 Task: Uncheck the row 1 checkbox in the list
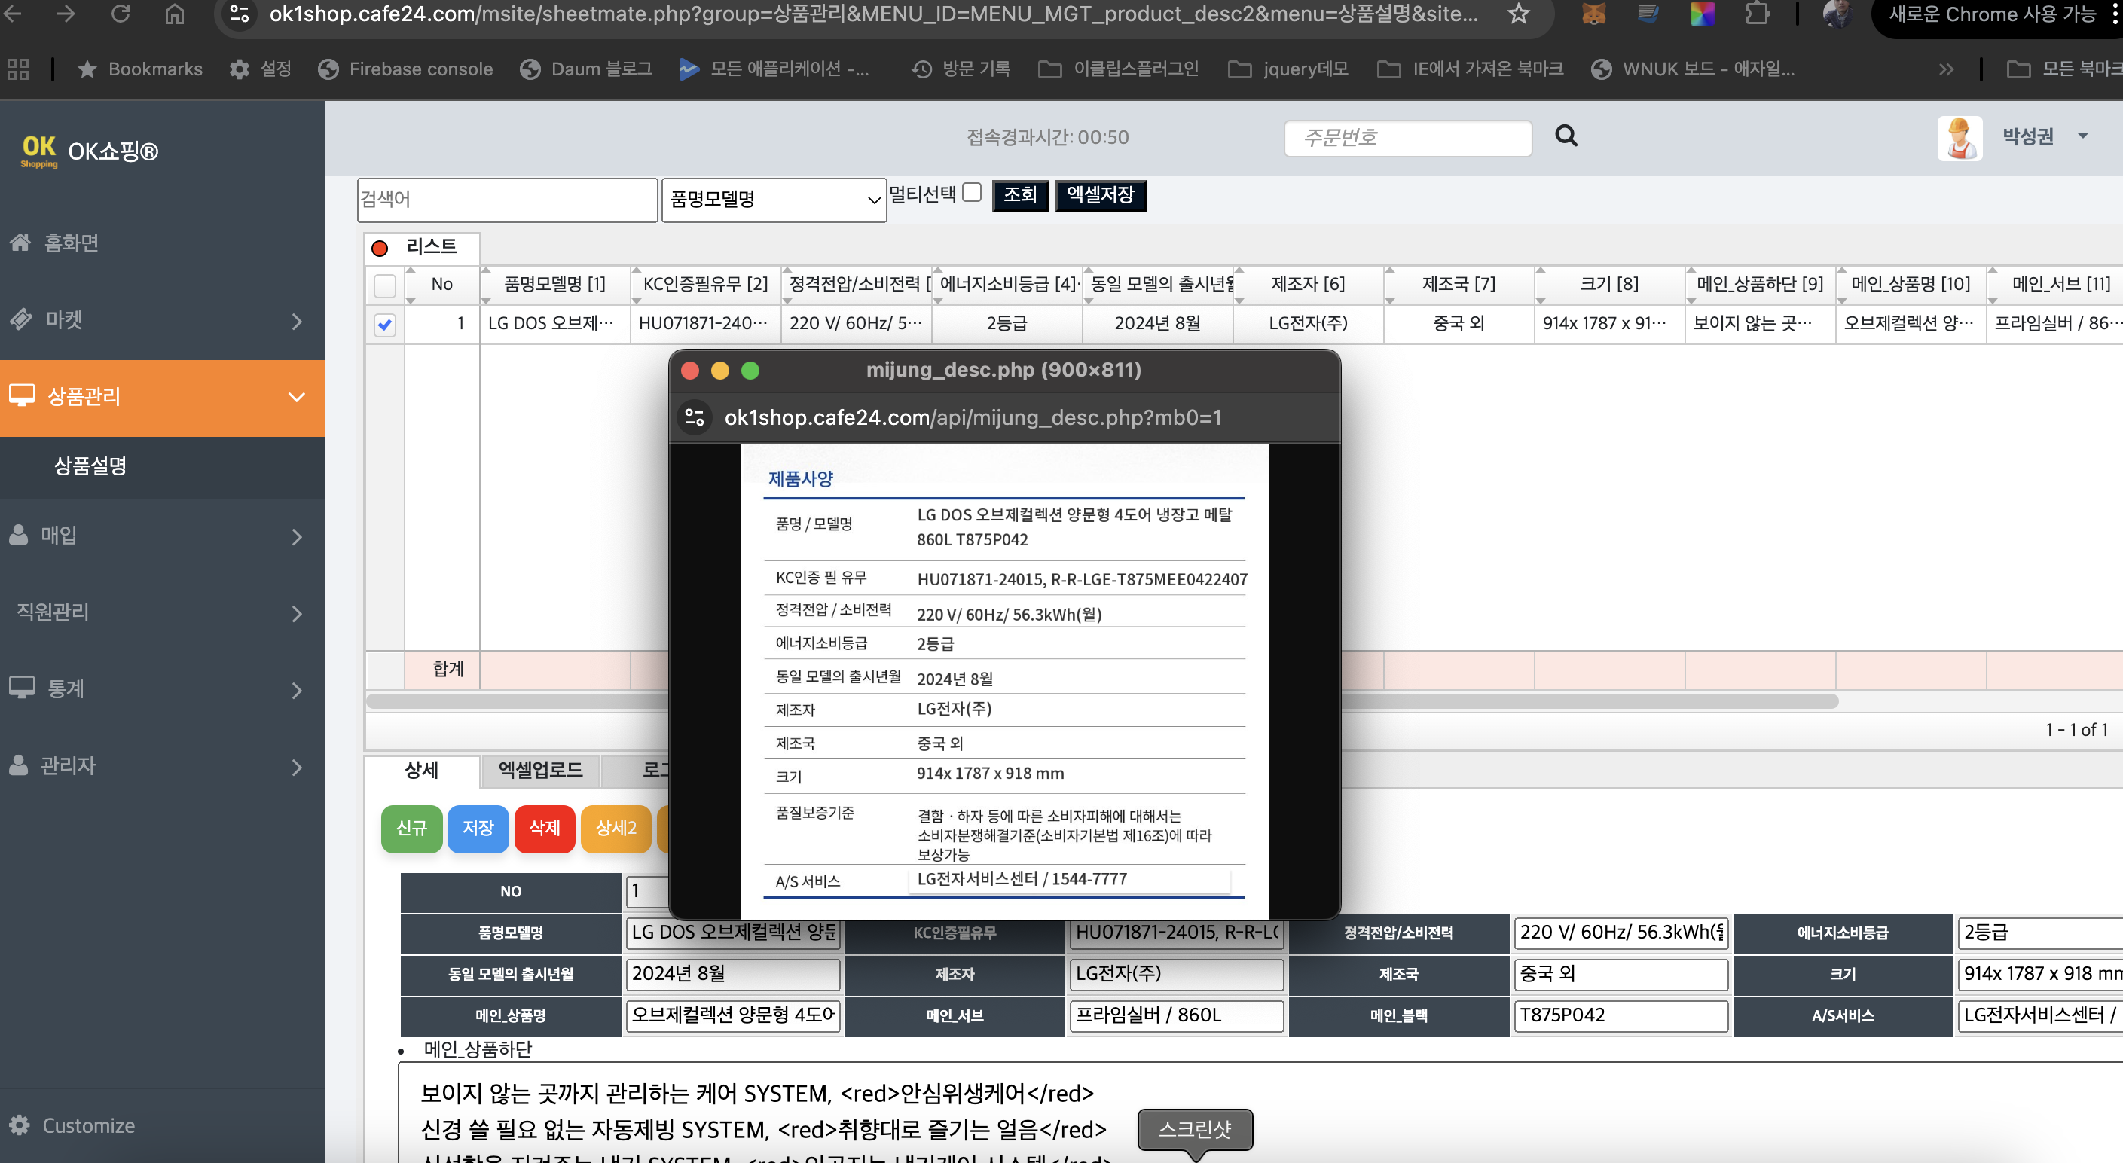pos(385,325)
